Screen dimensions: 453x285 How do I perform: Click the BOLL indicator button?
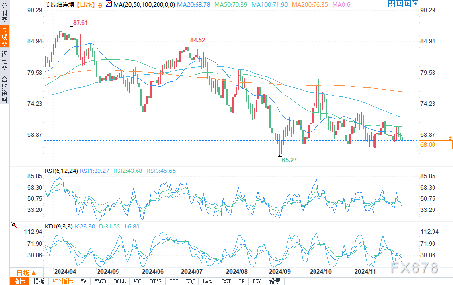pos(119,281)
